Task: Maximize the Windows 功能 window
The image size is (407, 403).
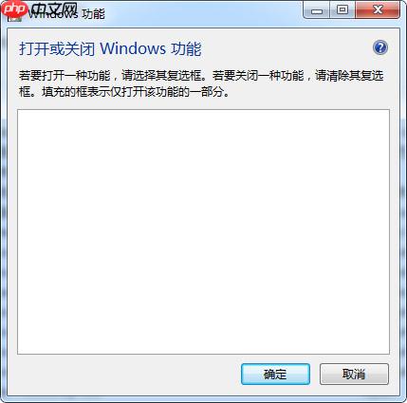Action: [x=342, y=10]
